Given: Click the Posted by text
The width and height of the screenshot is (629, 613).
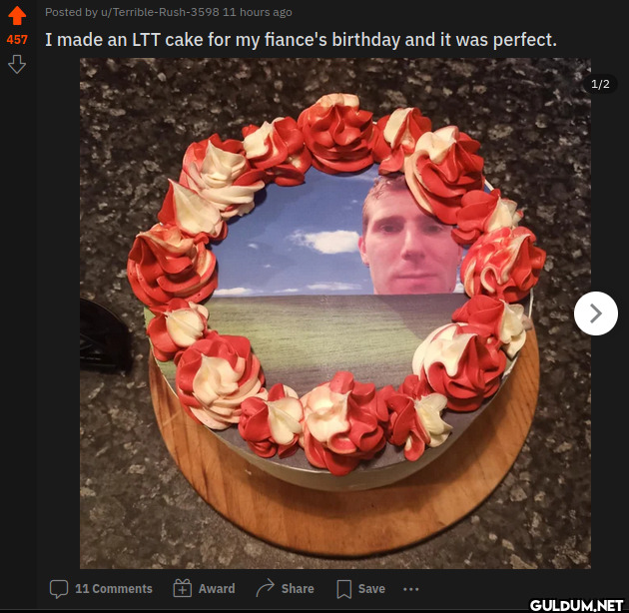Looking at the screenshot, I should tap(71, 12).
